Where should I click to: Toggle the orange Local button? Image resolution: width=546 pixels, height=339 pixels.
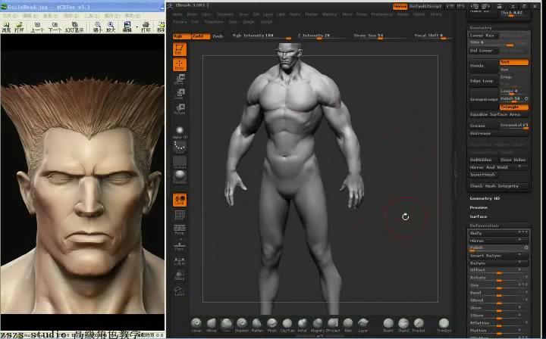point(180,200)
